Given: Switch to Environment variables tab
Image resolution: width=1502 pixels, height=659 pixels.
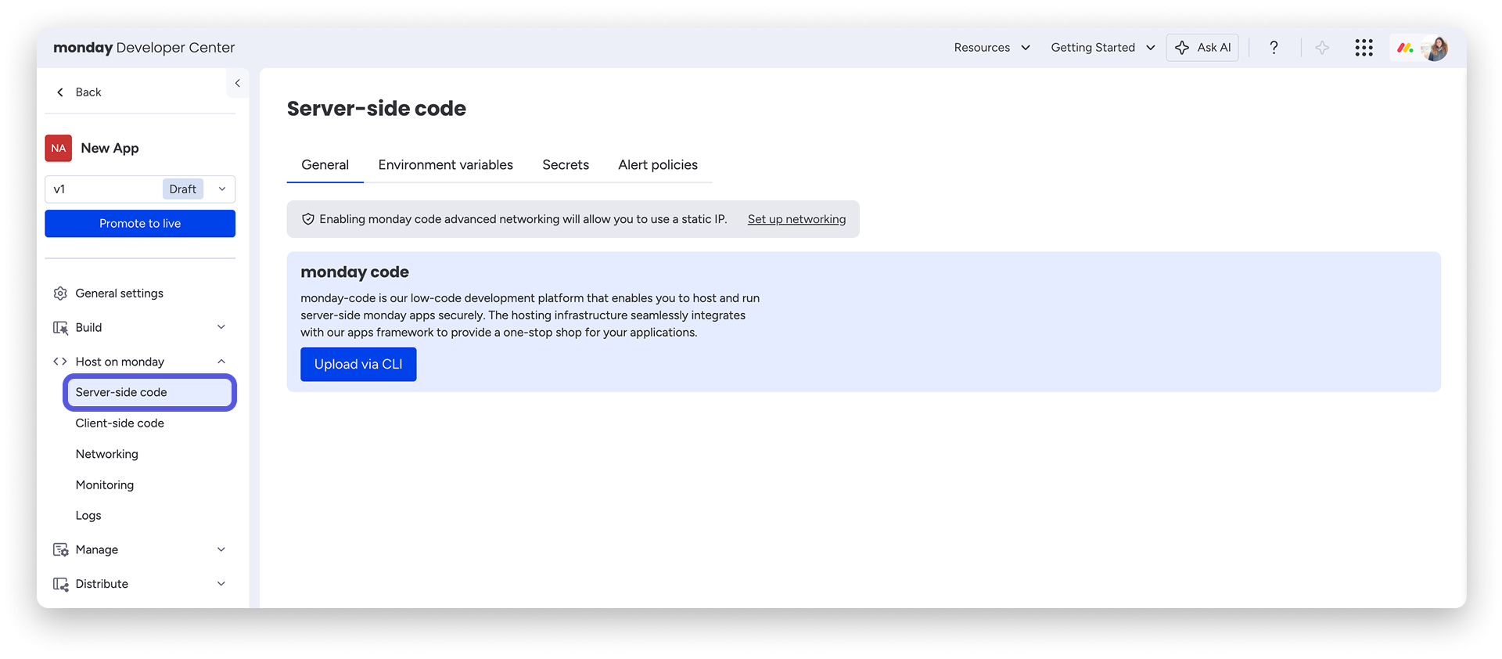Looking at the screenshot, I should pos(446,165).
